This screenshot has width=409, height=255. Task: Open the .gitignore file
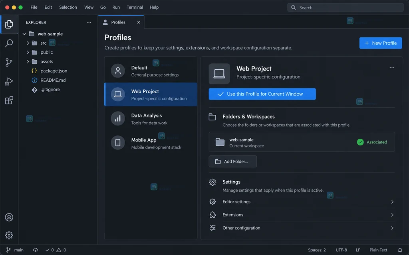pos(50,90)
